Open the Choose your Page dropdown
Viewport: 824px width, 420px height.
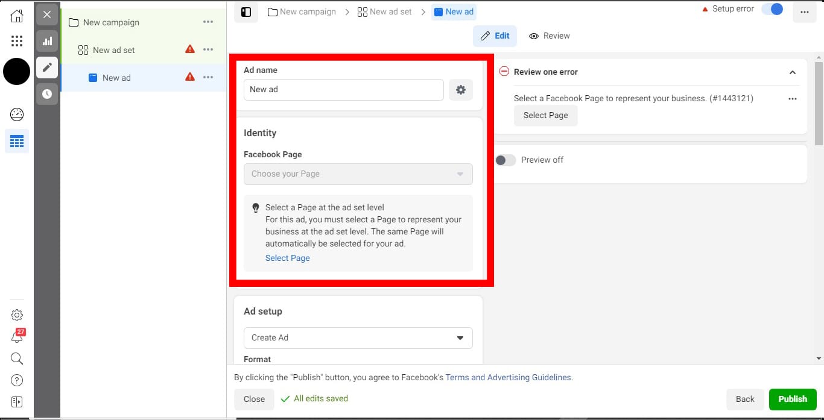[358, 174]
